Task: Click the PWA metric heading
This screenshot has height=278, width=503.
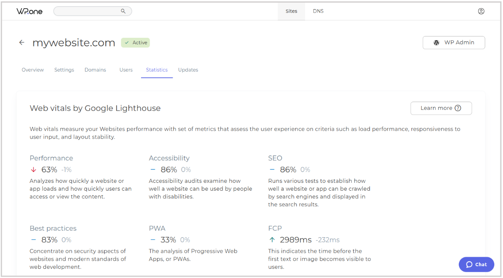Action: click(x=157, y=228)
